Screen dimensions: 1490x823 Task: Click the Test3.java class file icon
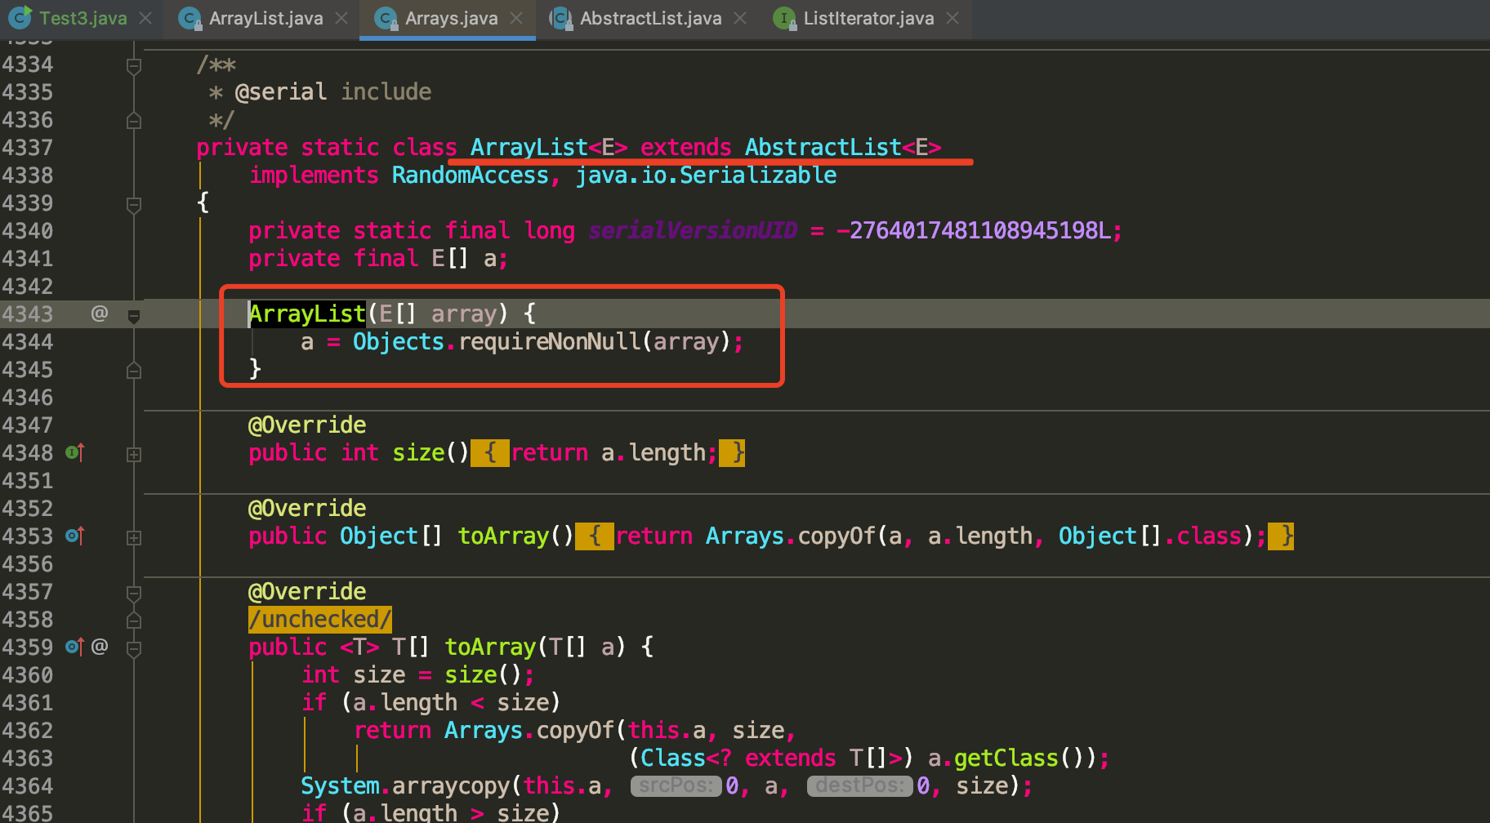click(x=21, y=17)
